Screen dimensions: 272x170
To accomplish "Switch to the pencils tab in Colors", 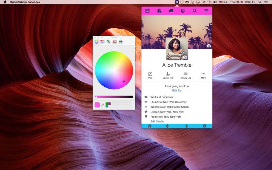I will (121, 41).
